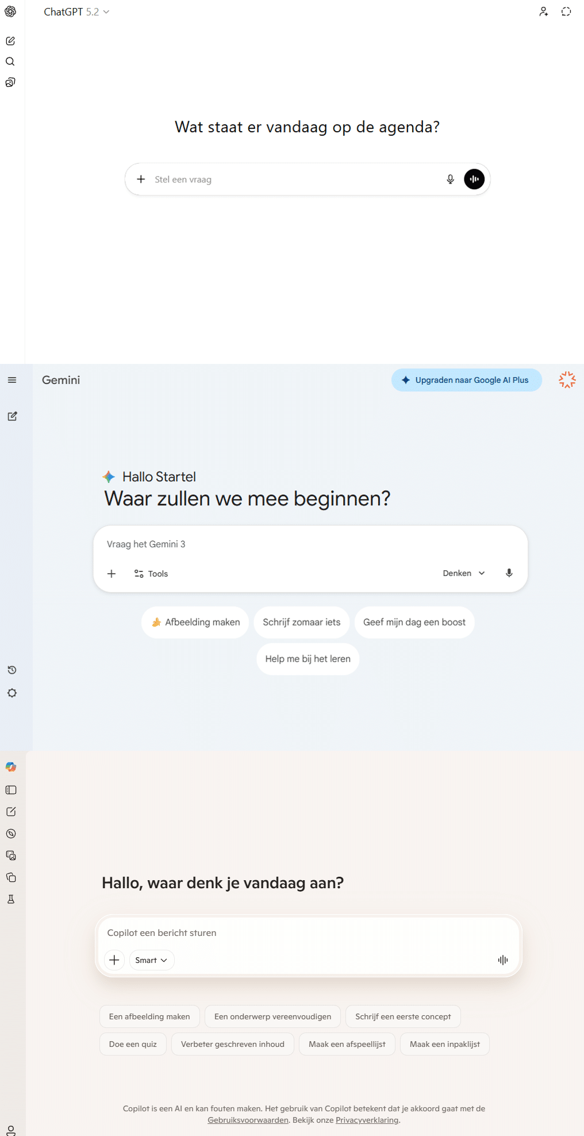This screenshot has width=584, height=1136.
Task: Click the new chat icon in ChatGPT sidebar
Action: (10, 41)
